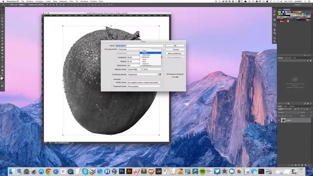Open Metodo colore dropdown showing Colore RGB
This screenshot has width=313, height=176.
pyautogui.click(x=134, y=69)
